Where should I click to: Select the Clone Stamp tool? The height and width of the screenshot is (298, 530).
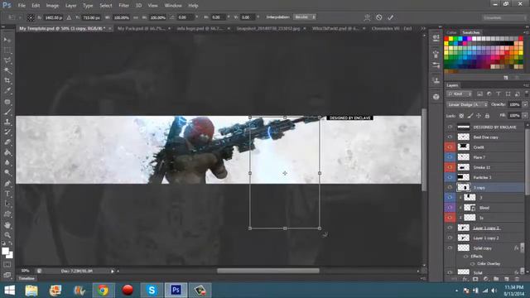pyautogui.click(x=7, y=122)
